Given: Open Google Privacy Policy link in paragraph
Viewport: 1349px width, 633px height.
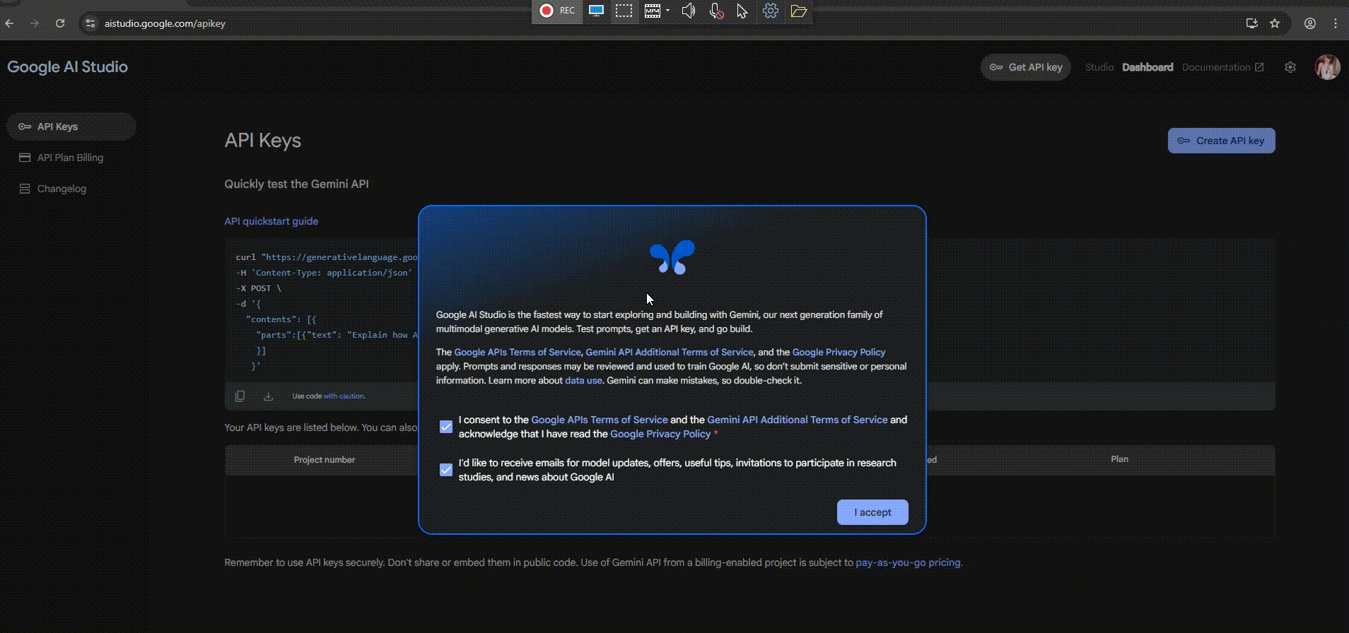Looking at the screenshot, I should point(839,352).
